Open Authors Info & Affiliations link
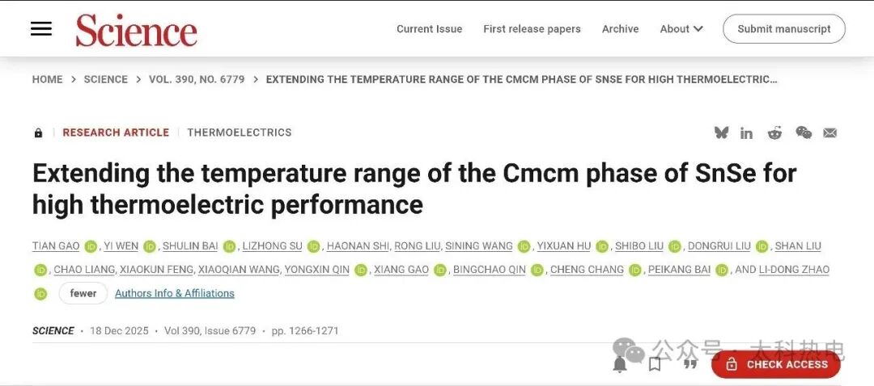Viewport: 874px width, 386px height. 174,293
